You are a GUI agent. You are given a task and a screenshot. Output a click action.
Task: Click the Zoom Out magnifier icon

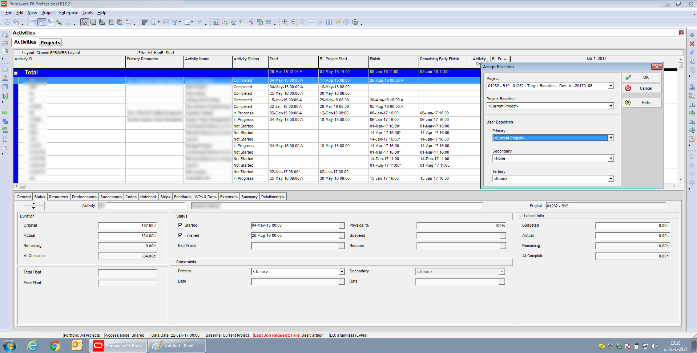(294, 22)
